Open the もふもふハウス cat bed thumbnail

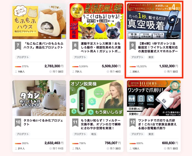(x=39, y=21)
